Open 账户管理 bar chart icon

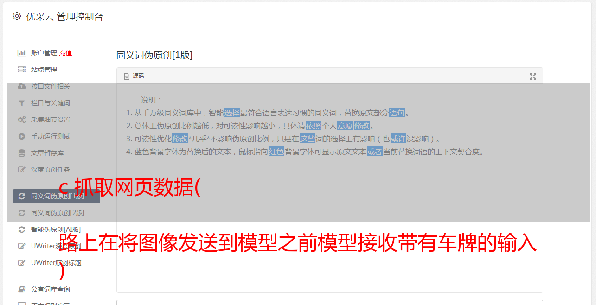21,53
